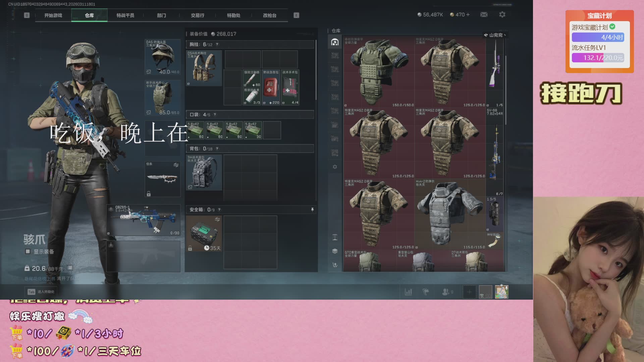The width and height of the screenshot is (644, 362).
Task: Switch to the 交易行 tab
Action: (198, 15)
